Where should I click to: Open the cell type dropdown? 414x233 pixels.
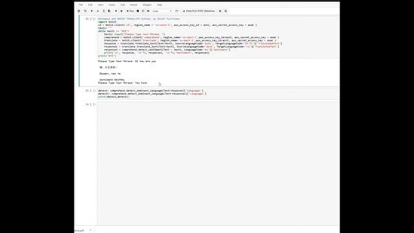pos(162,11)
